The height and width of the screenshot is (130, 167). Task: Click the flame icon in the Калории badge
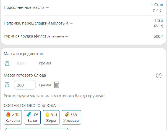pos(8,115)
